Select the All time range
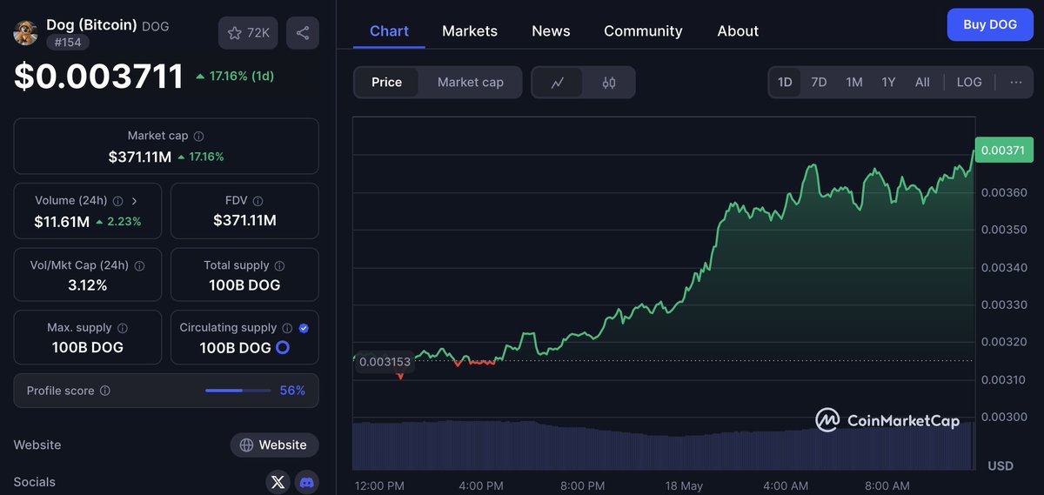The image size is (1044, 495). pyautogui.click(x=922, y=83)
